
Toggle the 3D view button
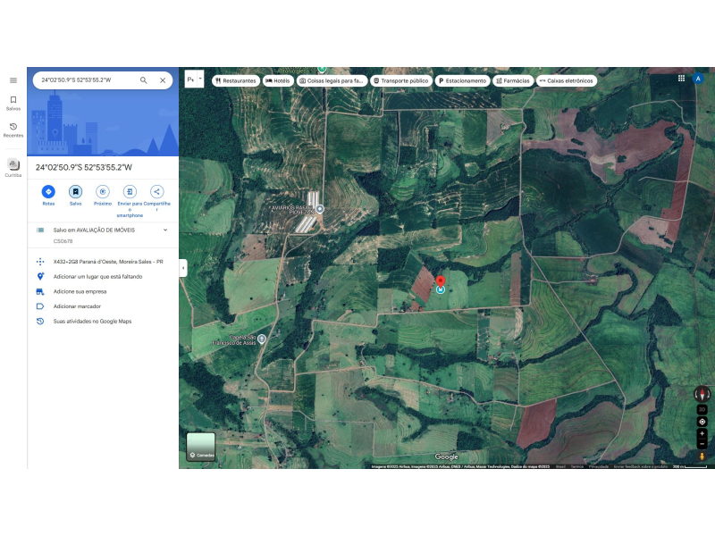(x=702, y=409)
